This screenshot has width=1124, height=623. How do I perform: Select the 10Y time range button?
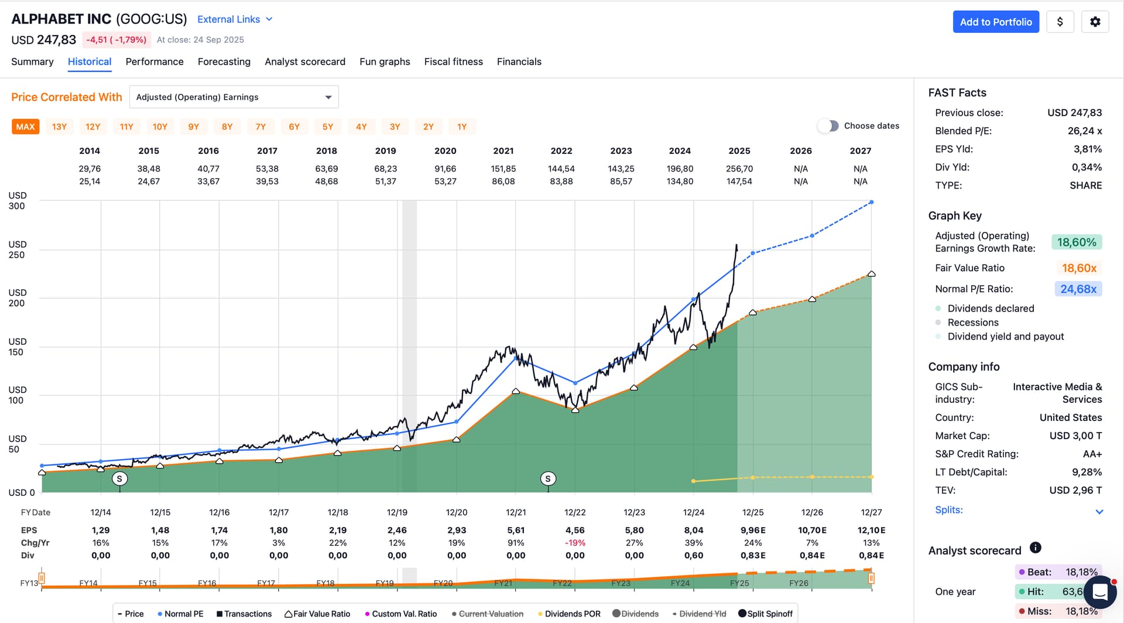[x=160, y=126]
